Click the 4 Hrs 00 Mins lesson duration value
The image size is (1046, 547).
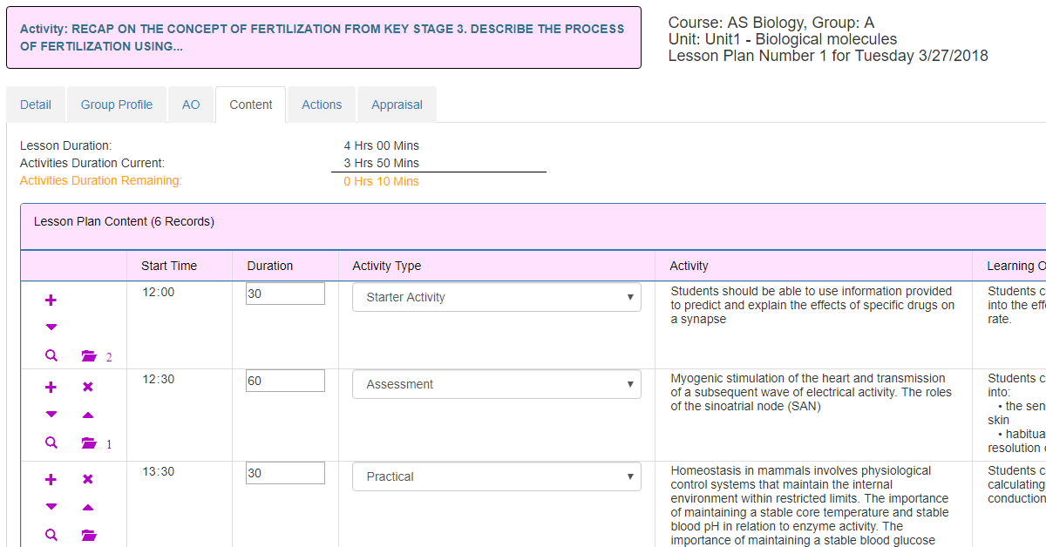pos(382,145)
